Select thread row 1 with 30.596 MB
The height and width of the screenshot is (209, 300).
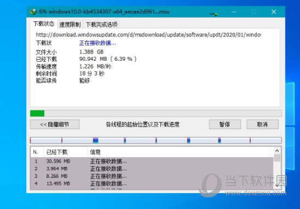point(152,161)
